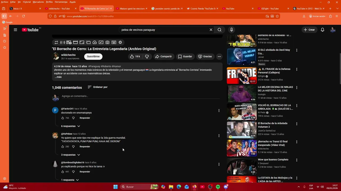Screen dimensions: 341x191
Task: Open Wow que buenos Completo thumbnail
Action: pos(242,166)
